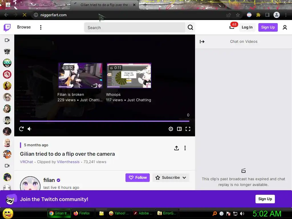This screenshot has height=219, width=292.
Task: Open the dark bearded avatar sidebar channel
Action: (x=7, y=131)
